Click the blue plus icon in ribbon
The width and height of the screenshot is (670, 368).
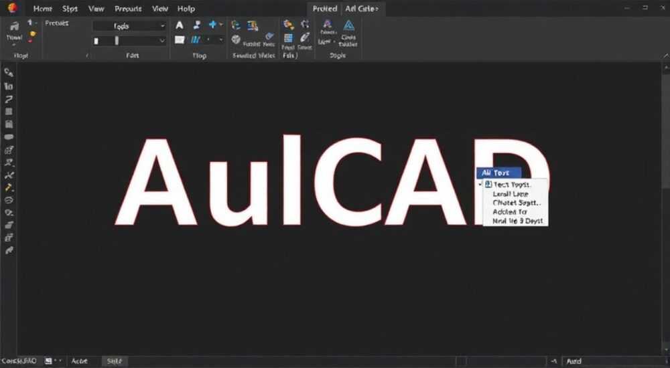(x=212, y=25)
